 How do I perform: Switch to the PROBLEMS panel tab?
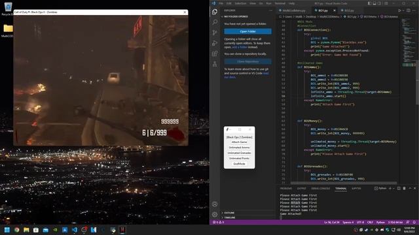[x=286, y=189]
